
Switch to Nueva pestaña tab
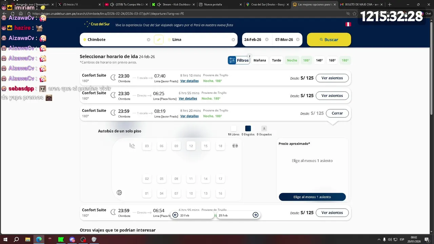(x=220, y=4)
